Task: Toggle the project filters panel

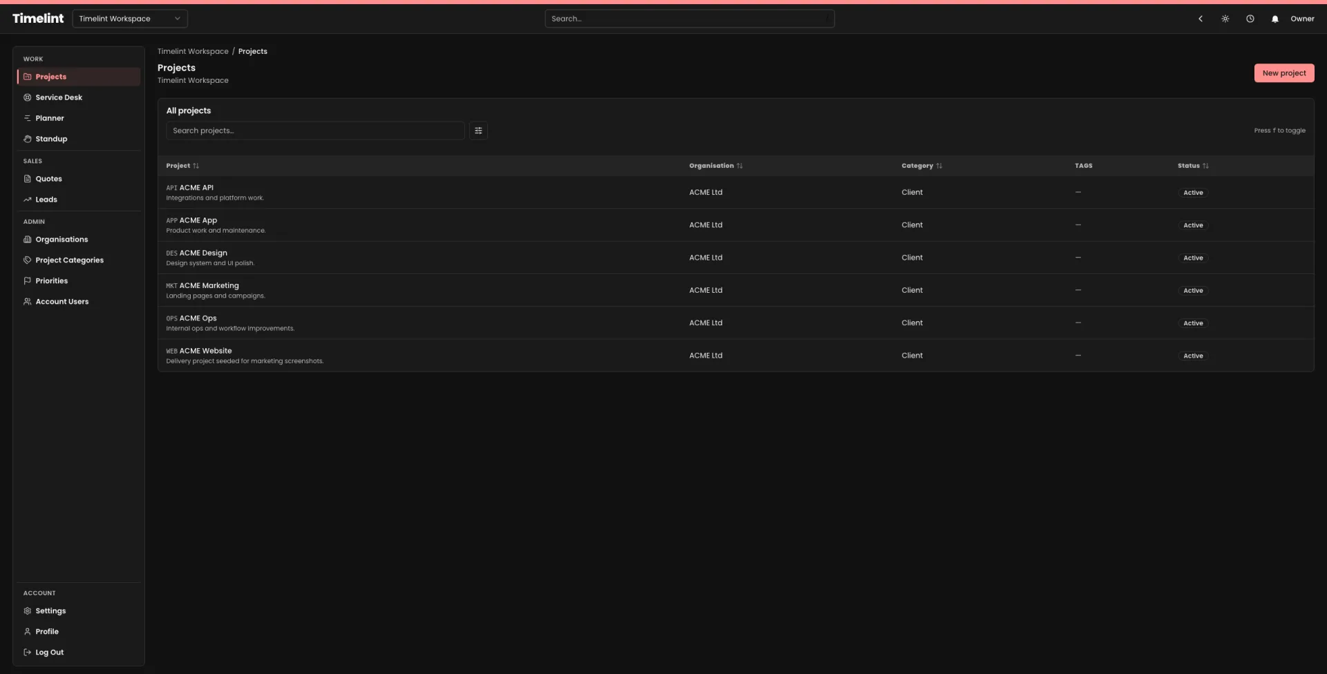Action: [x=478, y=131]
